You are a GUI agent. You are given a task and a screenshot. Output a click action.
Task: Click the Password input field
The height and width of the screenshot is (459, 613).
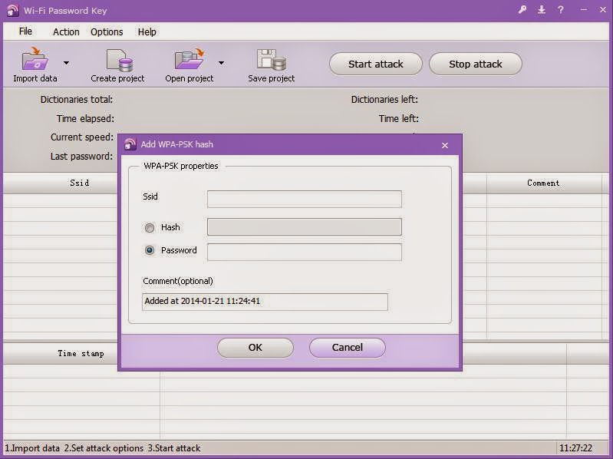(304, 253)
